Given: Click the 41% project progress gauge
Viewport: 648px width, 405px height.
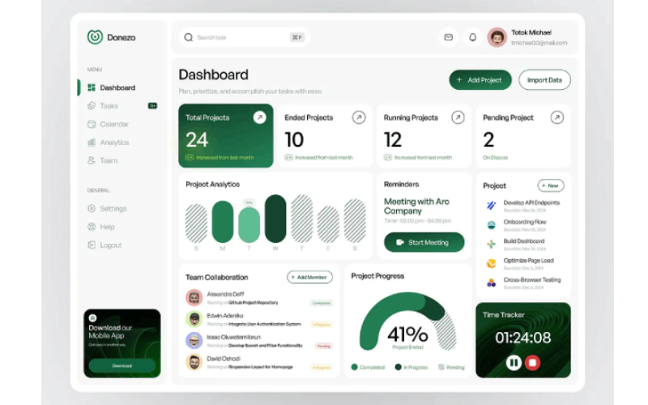Looking at the screenshot, I should click(x=407, y=322).
